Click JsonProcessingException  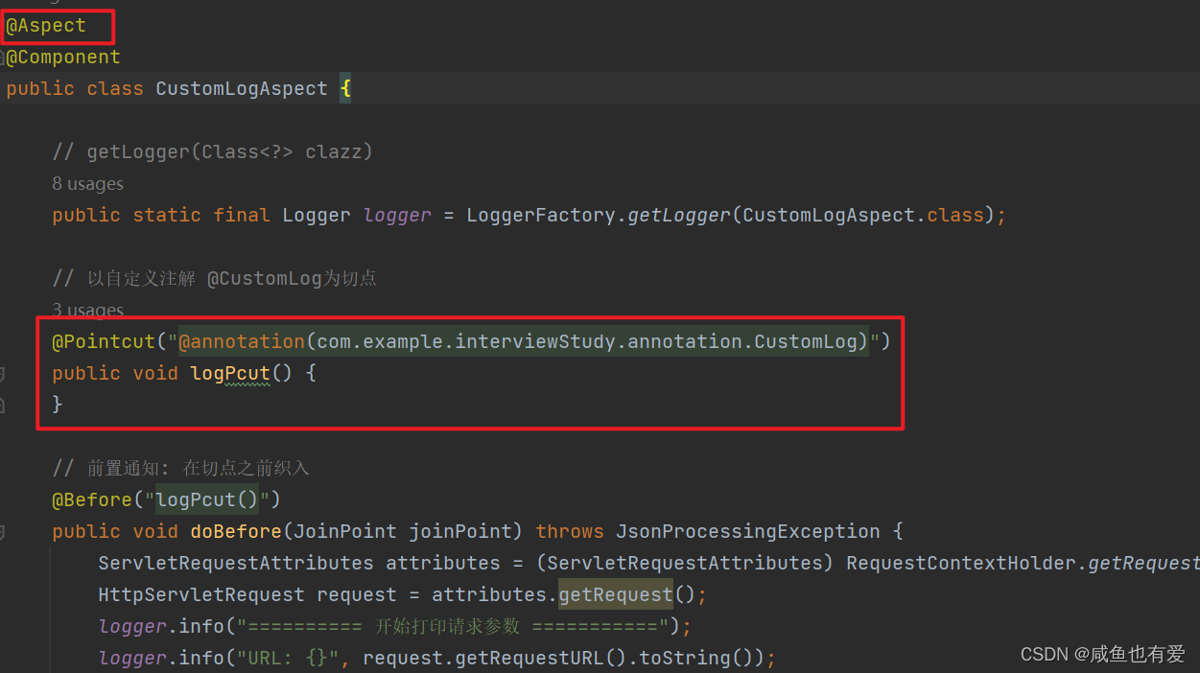coord(748,531)
